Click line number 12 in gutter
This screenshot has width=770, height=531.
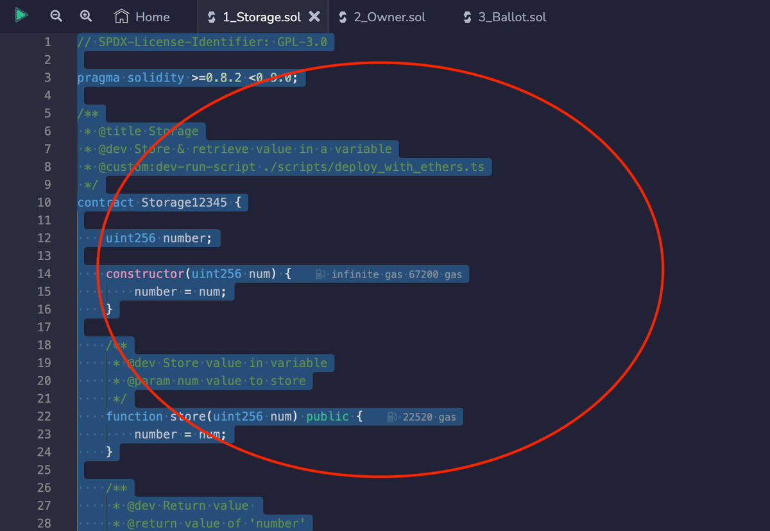pos(44,238)
